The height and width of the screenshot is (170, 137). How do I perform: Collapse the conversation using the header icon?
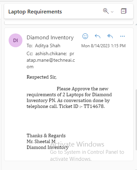tap(124, 11)
